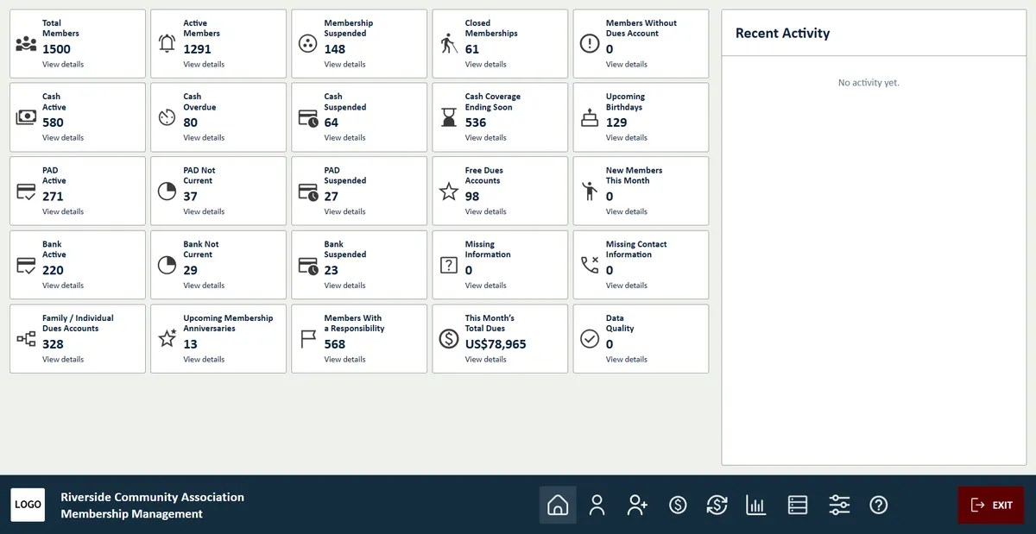Click the EXIT button
This screenshot has height=534, width=1036.
(991, 505)
